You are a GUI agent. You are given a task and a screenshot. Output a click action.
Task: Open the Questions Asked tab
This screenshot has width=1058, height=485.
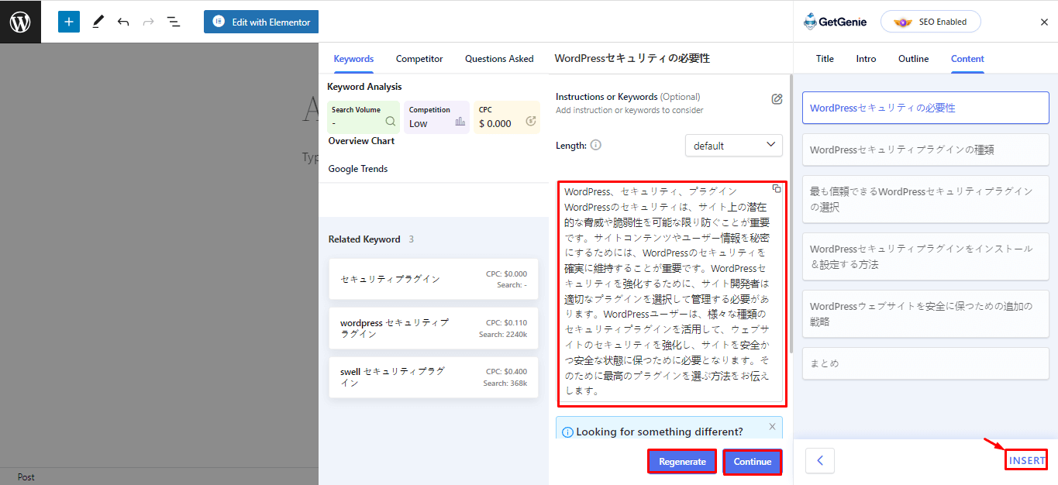point(499,58)
